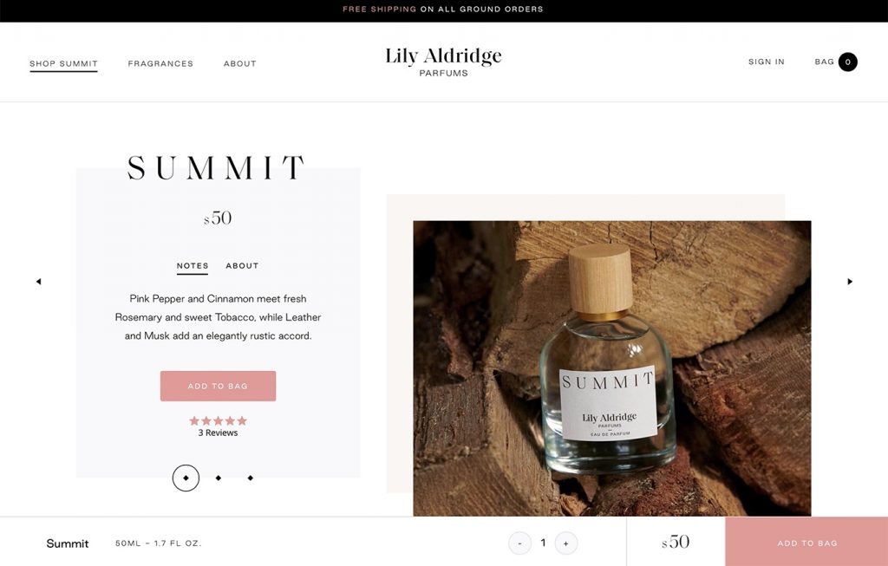Select the third carousel dot indicator
The height and width of the screenshot is (566, 888).
(251, 478)
